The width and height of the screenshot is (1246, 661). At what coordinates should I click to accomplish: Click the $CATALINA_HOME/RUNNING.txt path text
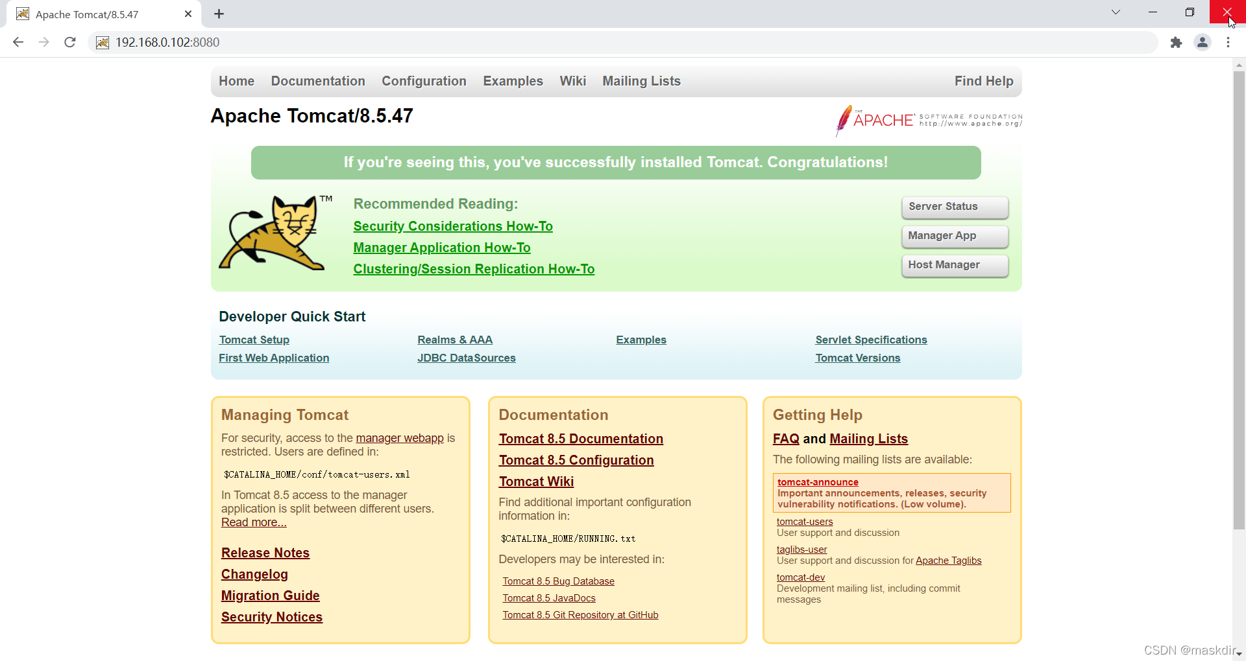(x=568, y=539)
